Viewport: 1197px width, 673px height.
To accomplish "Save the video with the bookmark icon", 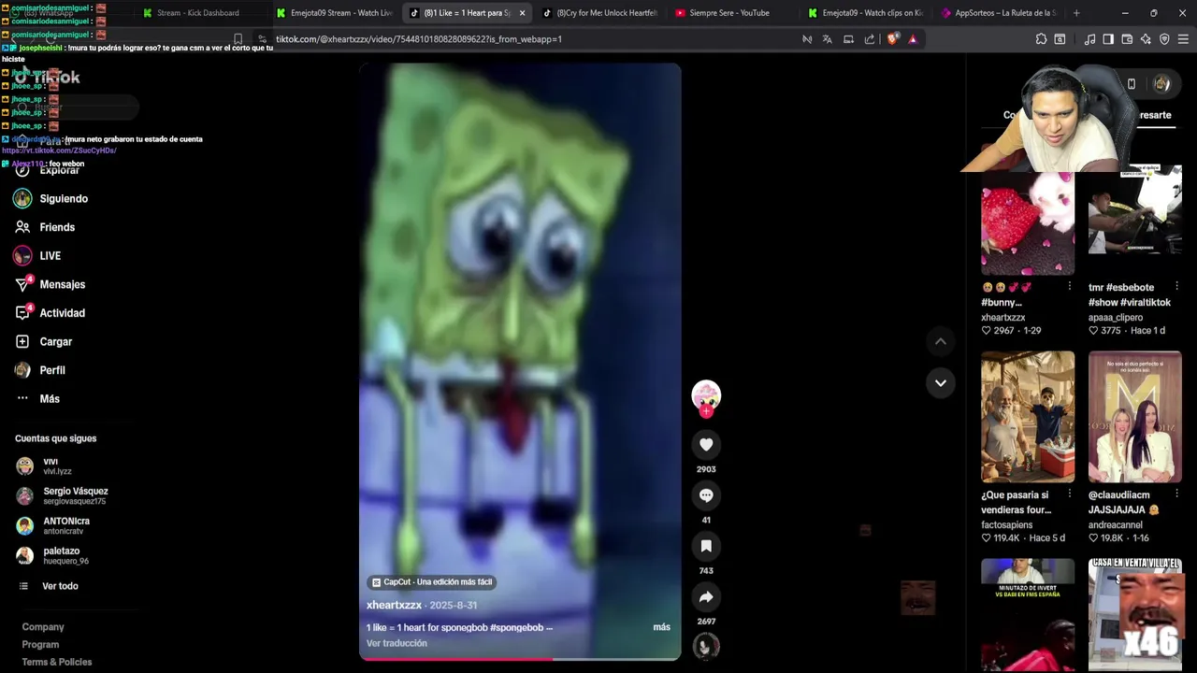I will [x=706, y=546].
